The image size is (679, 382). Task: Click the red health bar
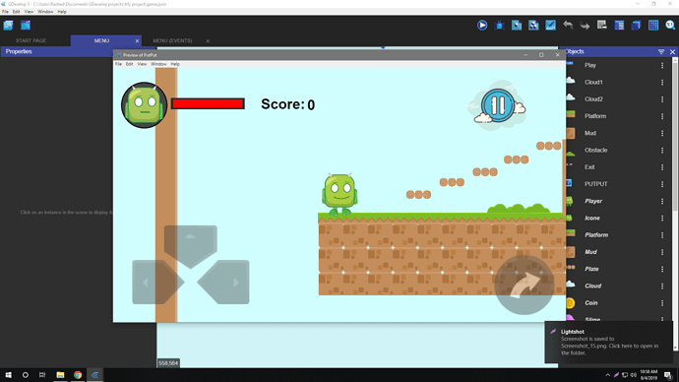[208, 103]
